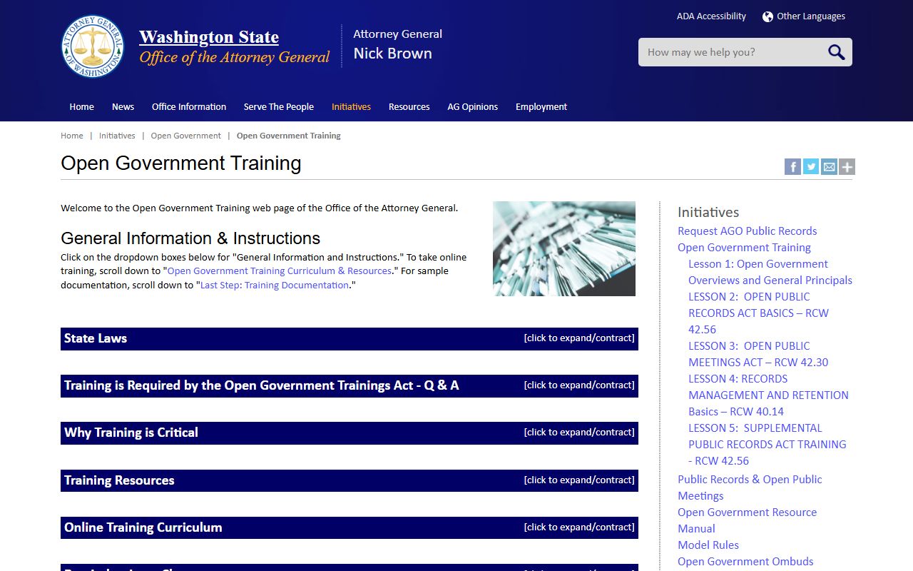Open Open Government Training sidebar link
913x571 pixels.
(x=744, y=247)
